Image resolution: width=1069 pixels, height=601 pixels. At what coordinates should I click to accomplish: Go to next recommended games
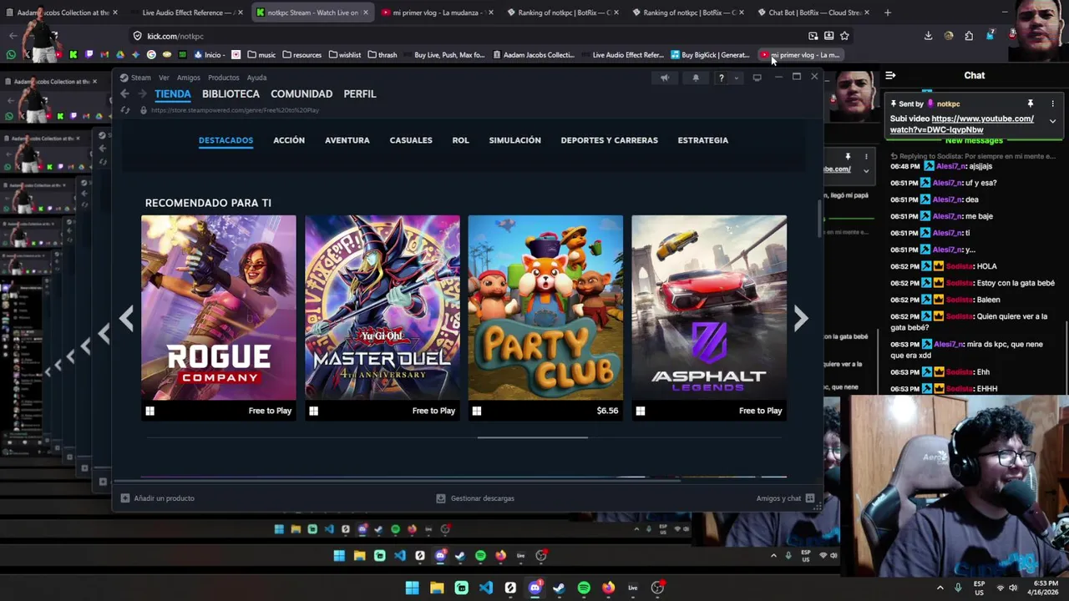click(x=801, y=318)
